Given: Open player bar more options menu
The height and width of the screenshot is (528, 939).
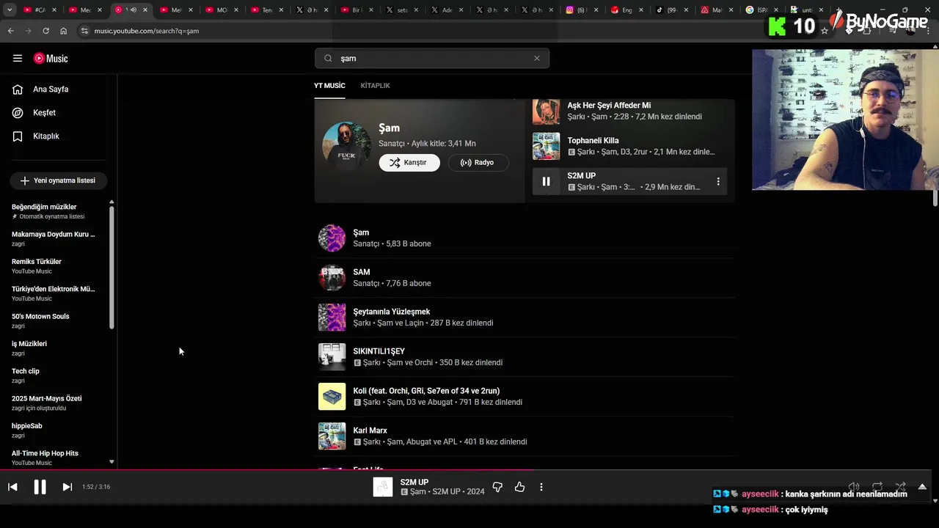Looking at the screenshot, I should pyautogui.click(x=541, y=487).
